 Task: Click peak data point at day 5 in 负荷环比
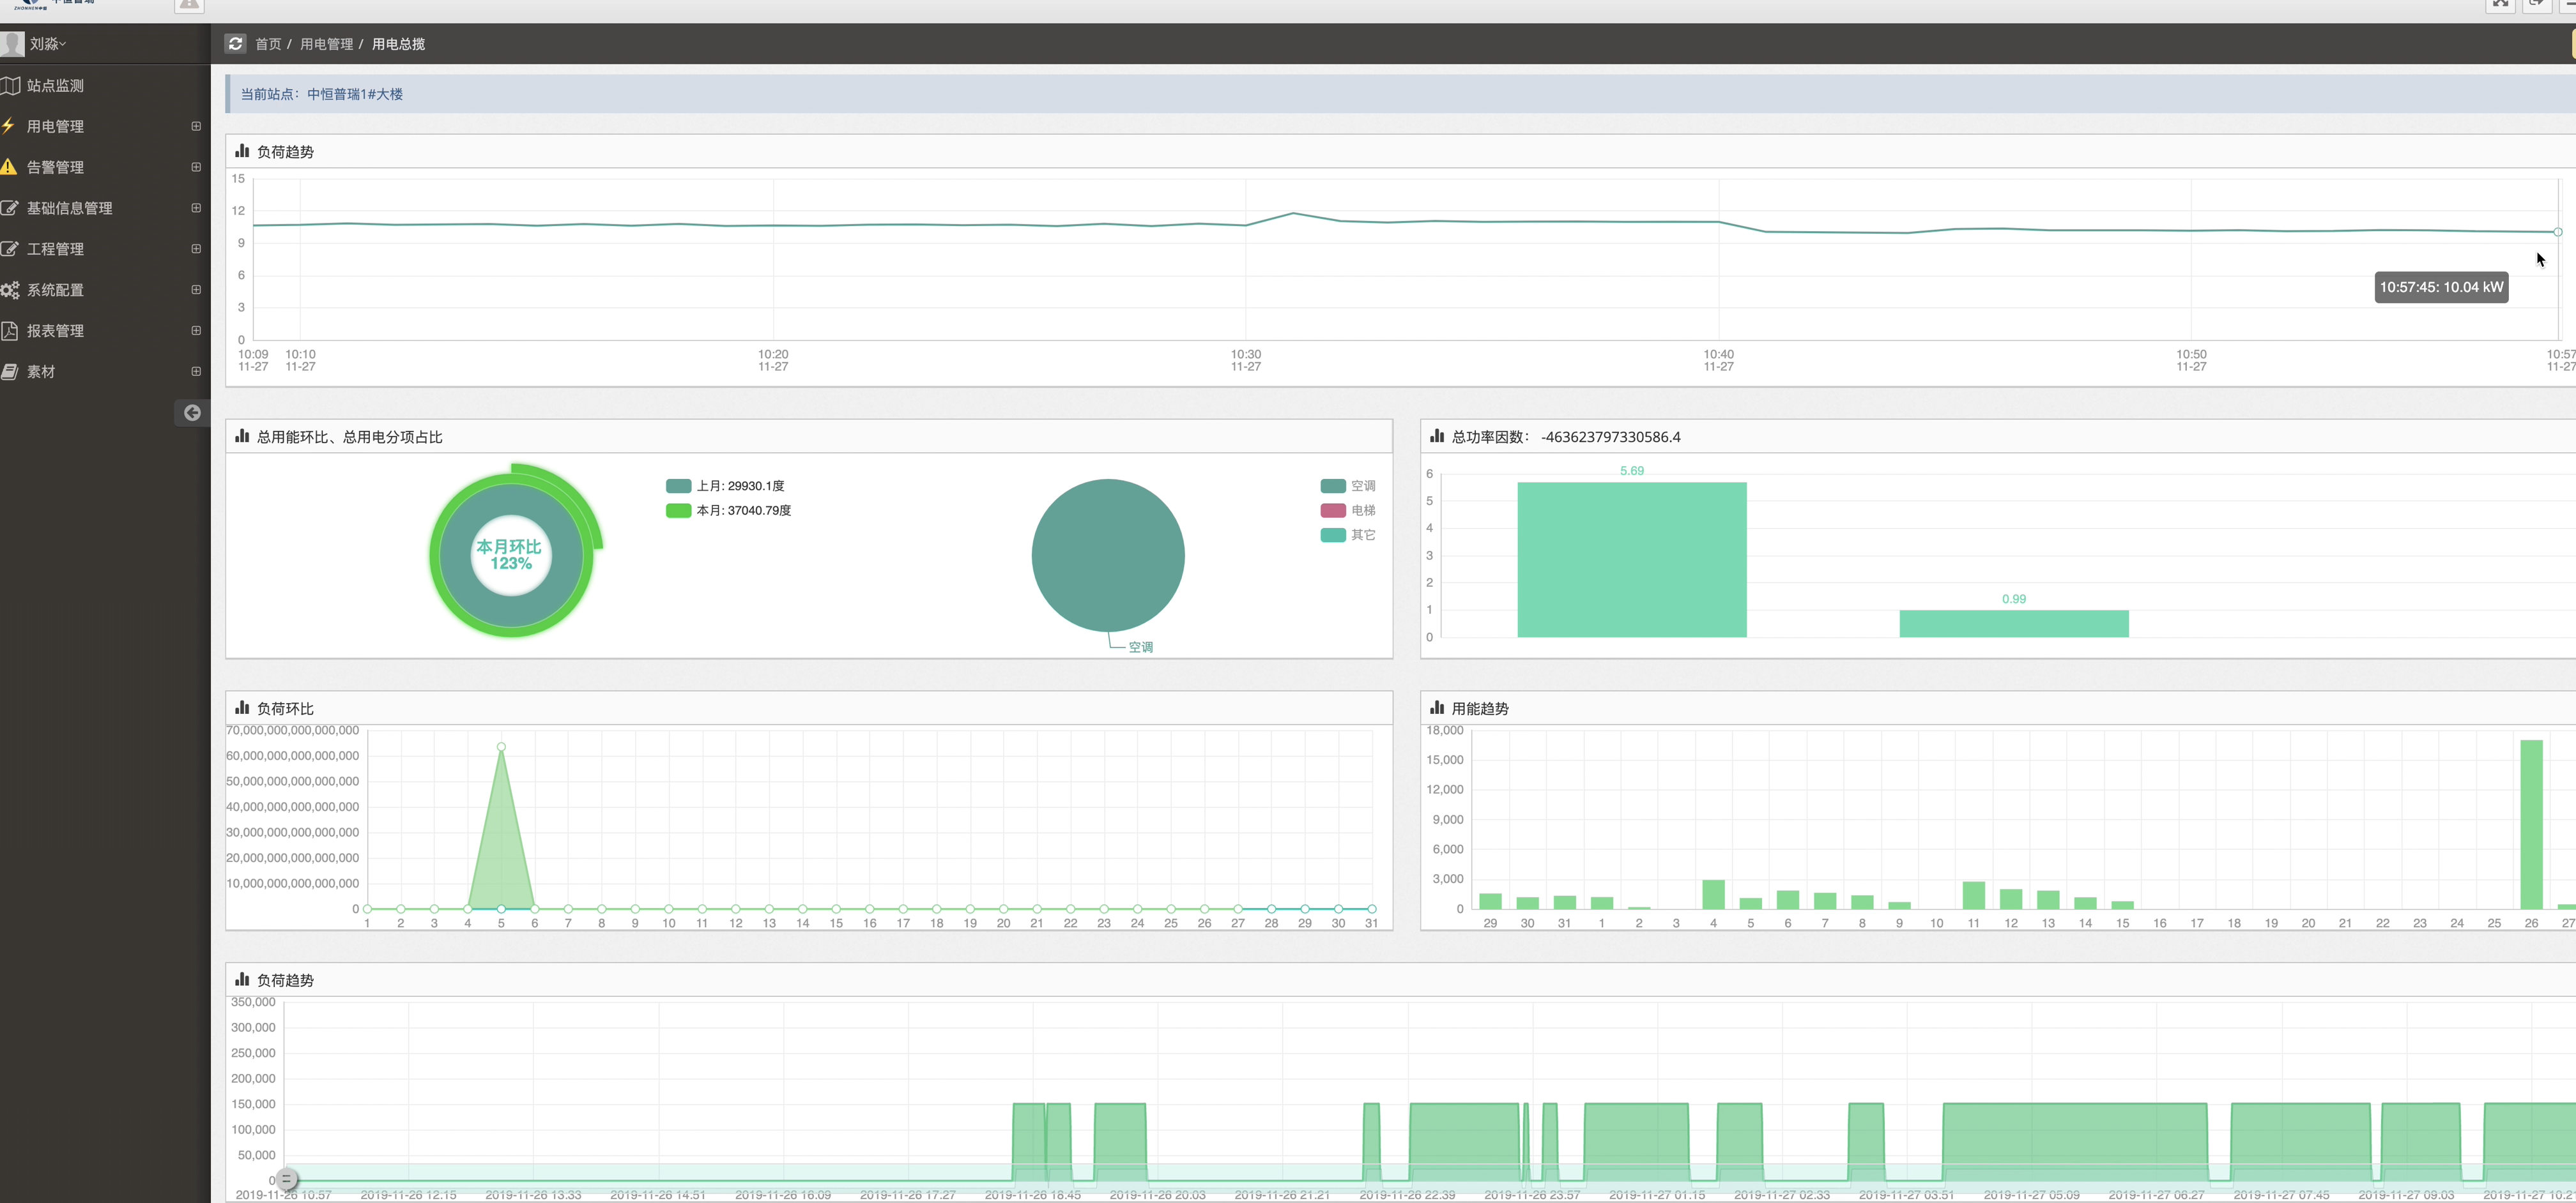501,746
